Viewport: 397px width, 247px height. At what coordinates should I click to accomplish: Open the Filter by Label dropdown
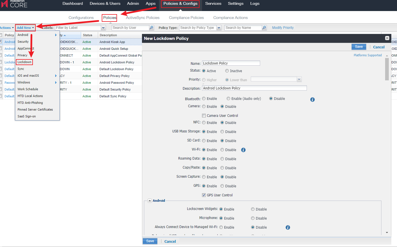pyautogui.click(x=103, y=28)
